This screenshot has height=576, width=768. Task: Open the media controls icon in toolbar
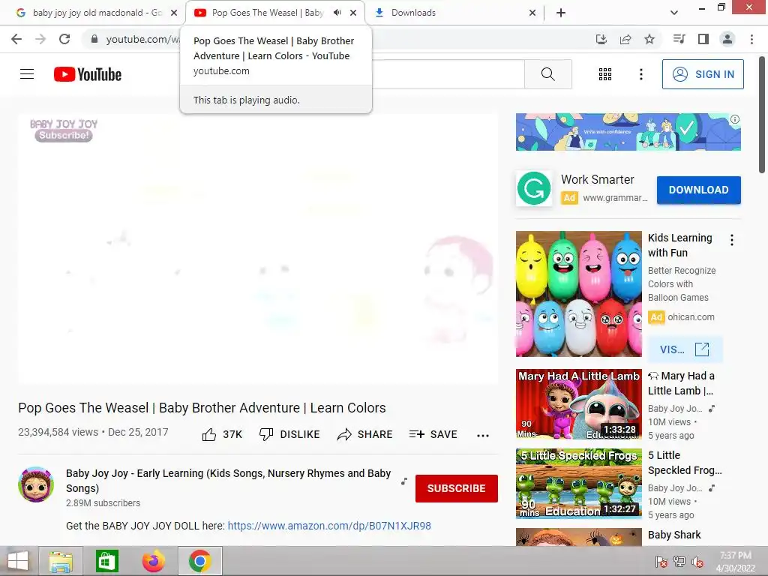pos(679,39)
